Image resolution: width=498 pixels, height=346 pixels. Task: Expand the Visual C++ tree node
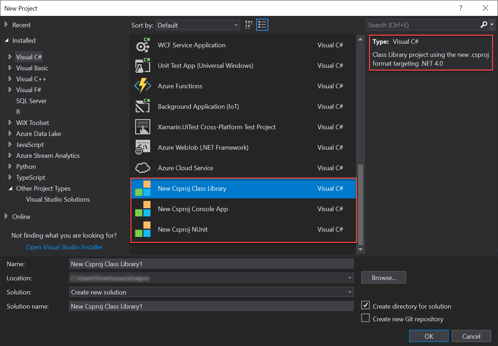pyautogui.click(x=10, y=79)
